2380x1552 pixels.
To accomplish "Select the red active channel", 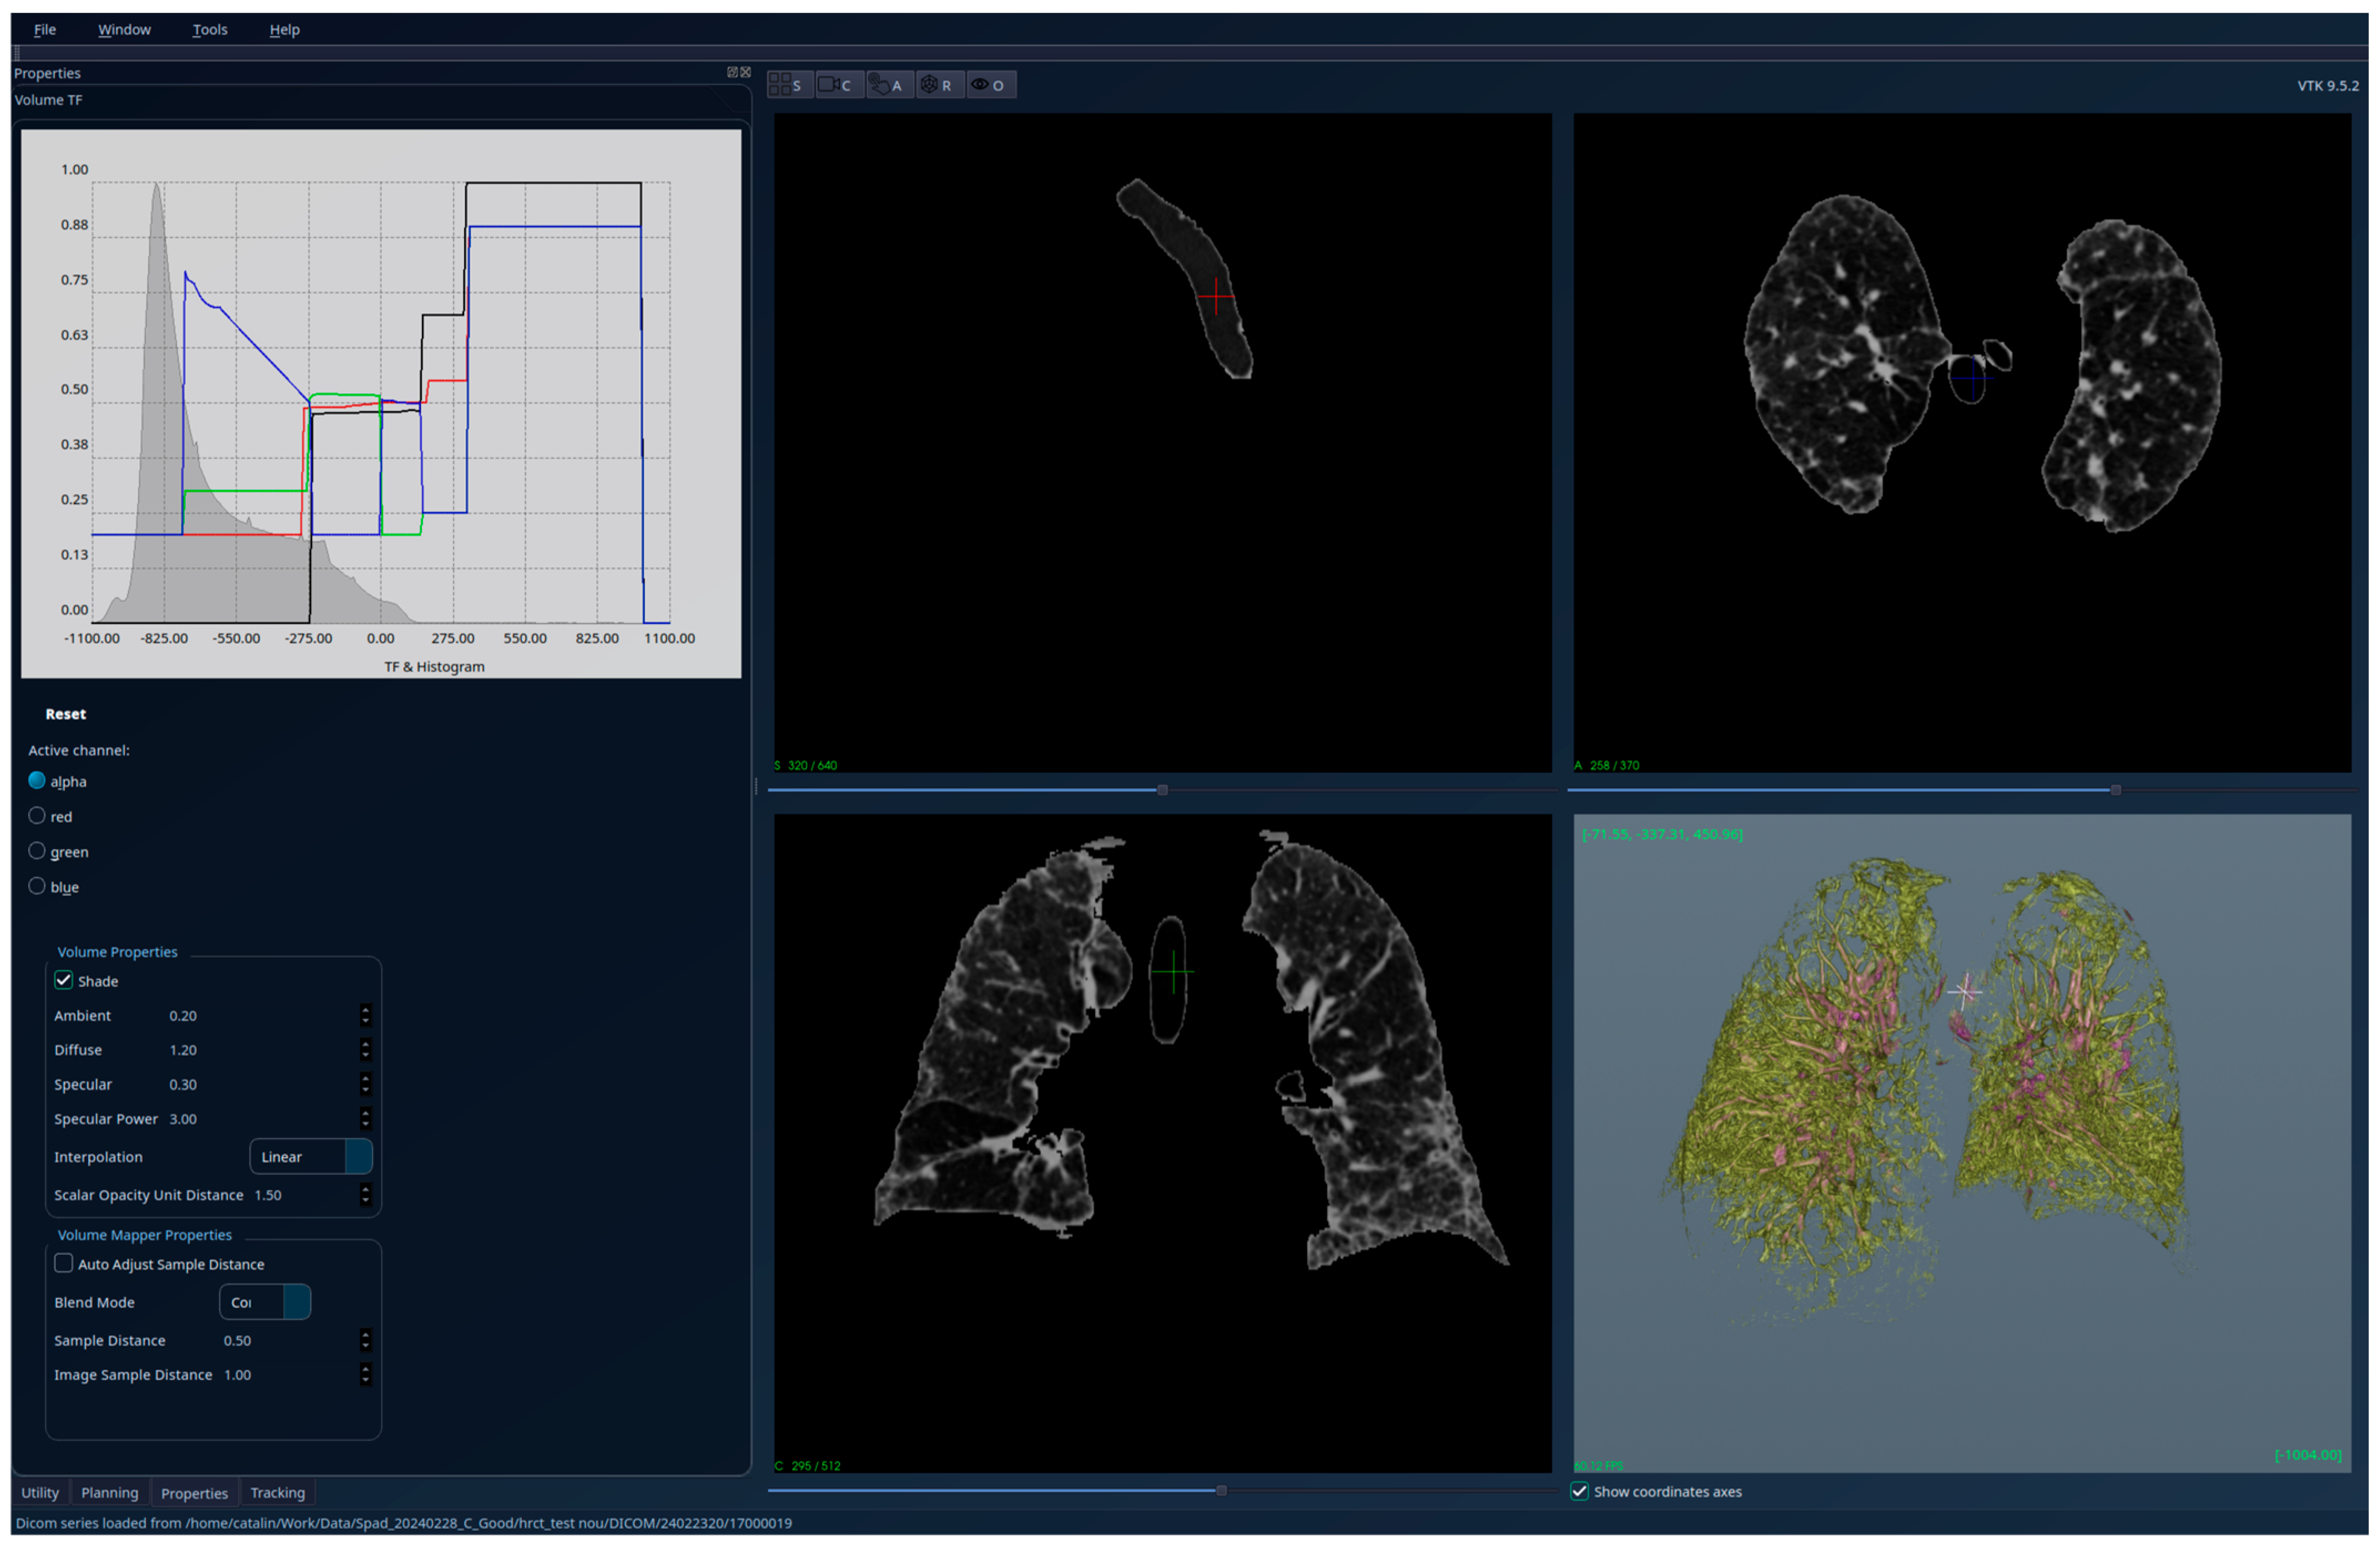I will pyautogui.click(x=37, y=816).
